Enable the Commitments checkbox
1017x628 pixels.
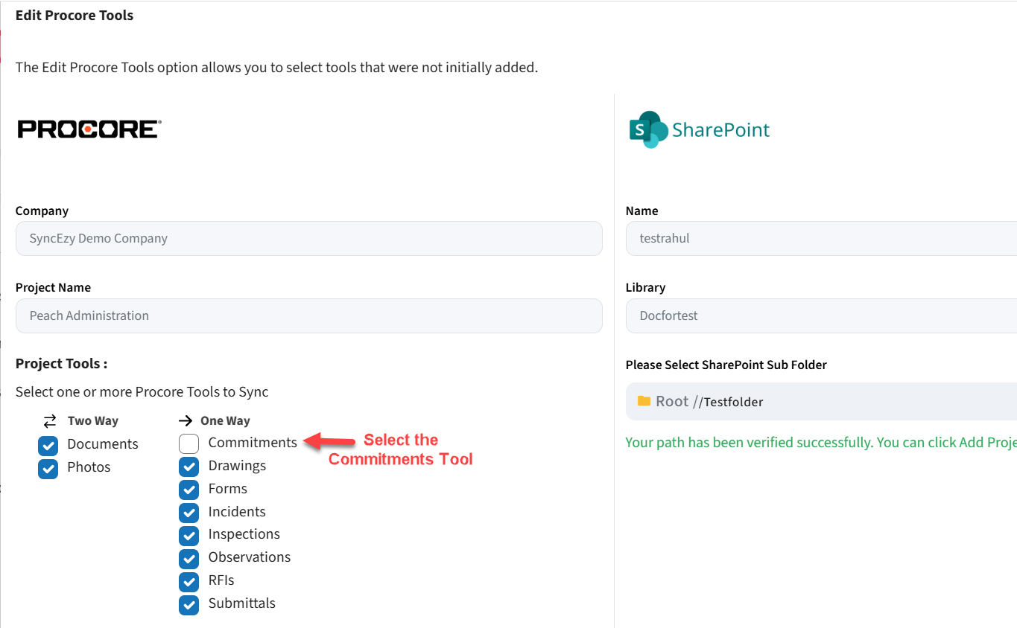coord(189,443)
